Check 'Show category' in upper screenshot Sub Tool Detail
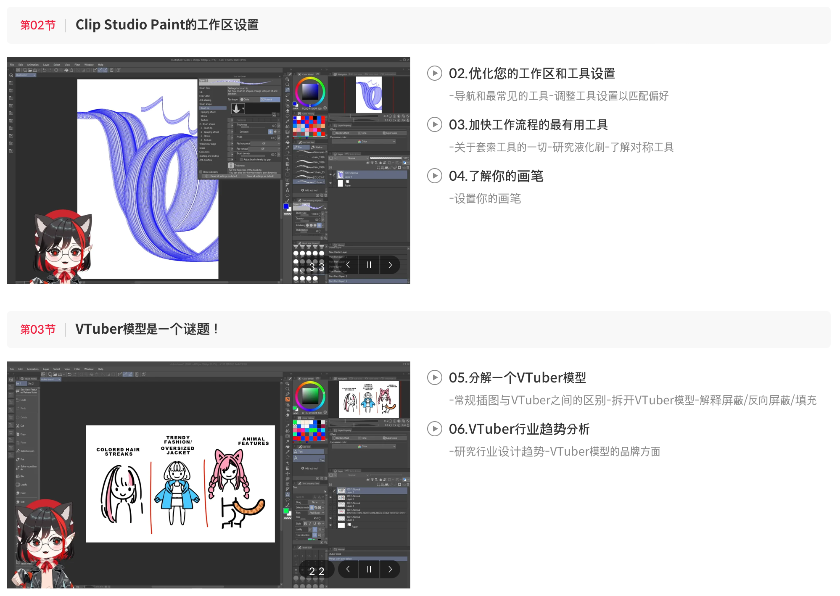This screenshot has height=596, width=840. point(201,172)
